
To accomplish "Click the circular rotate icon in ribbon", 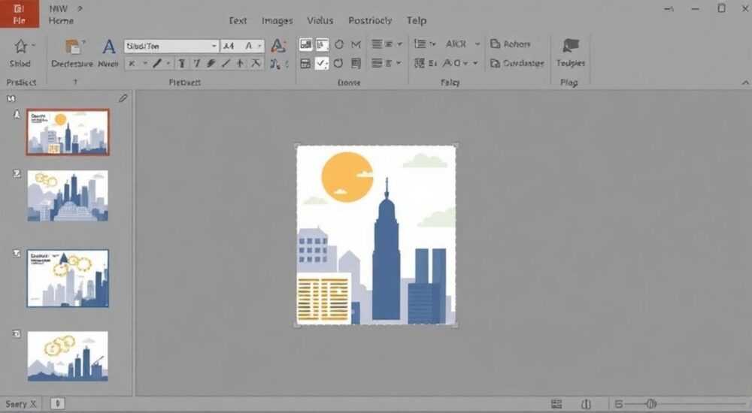I will point(338,63).
